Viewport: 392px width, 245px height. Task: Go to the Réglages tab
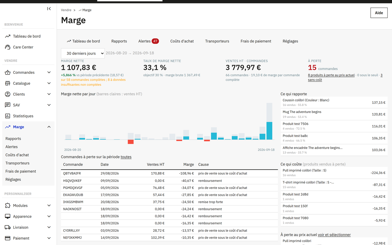(x=290, y=41)
